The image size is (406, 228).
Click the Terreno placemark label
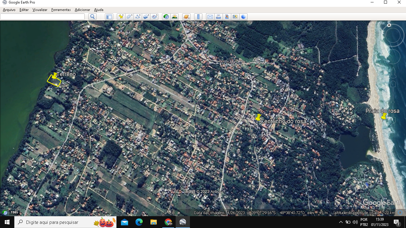(x=66, y=74)
